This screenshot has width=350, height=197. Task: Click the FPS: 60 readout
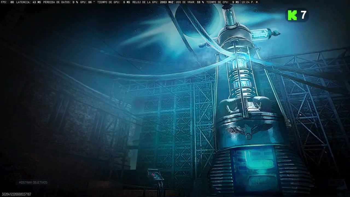(x=8, y=2)
